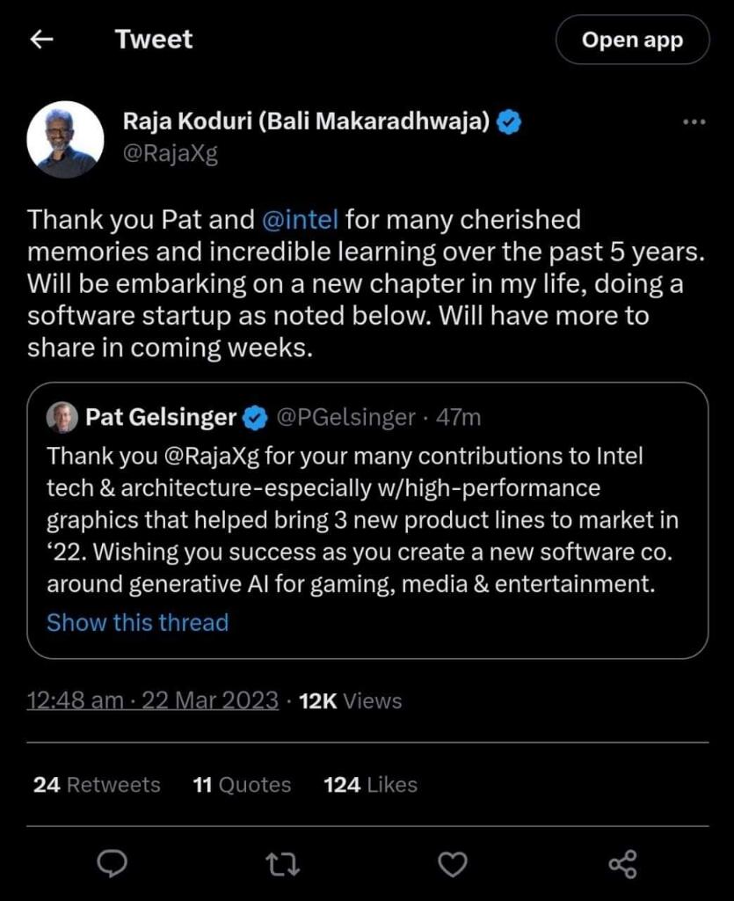Tap Pat Gelsinger's small avatar
This screenshot has height=901, width=734.
(x=62, y=417)
